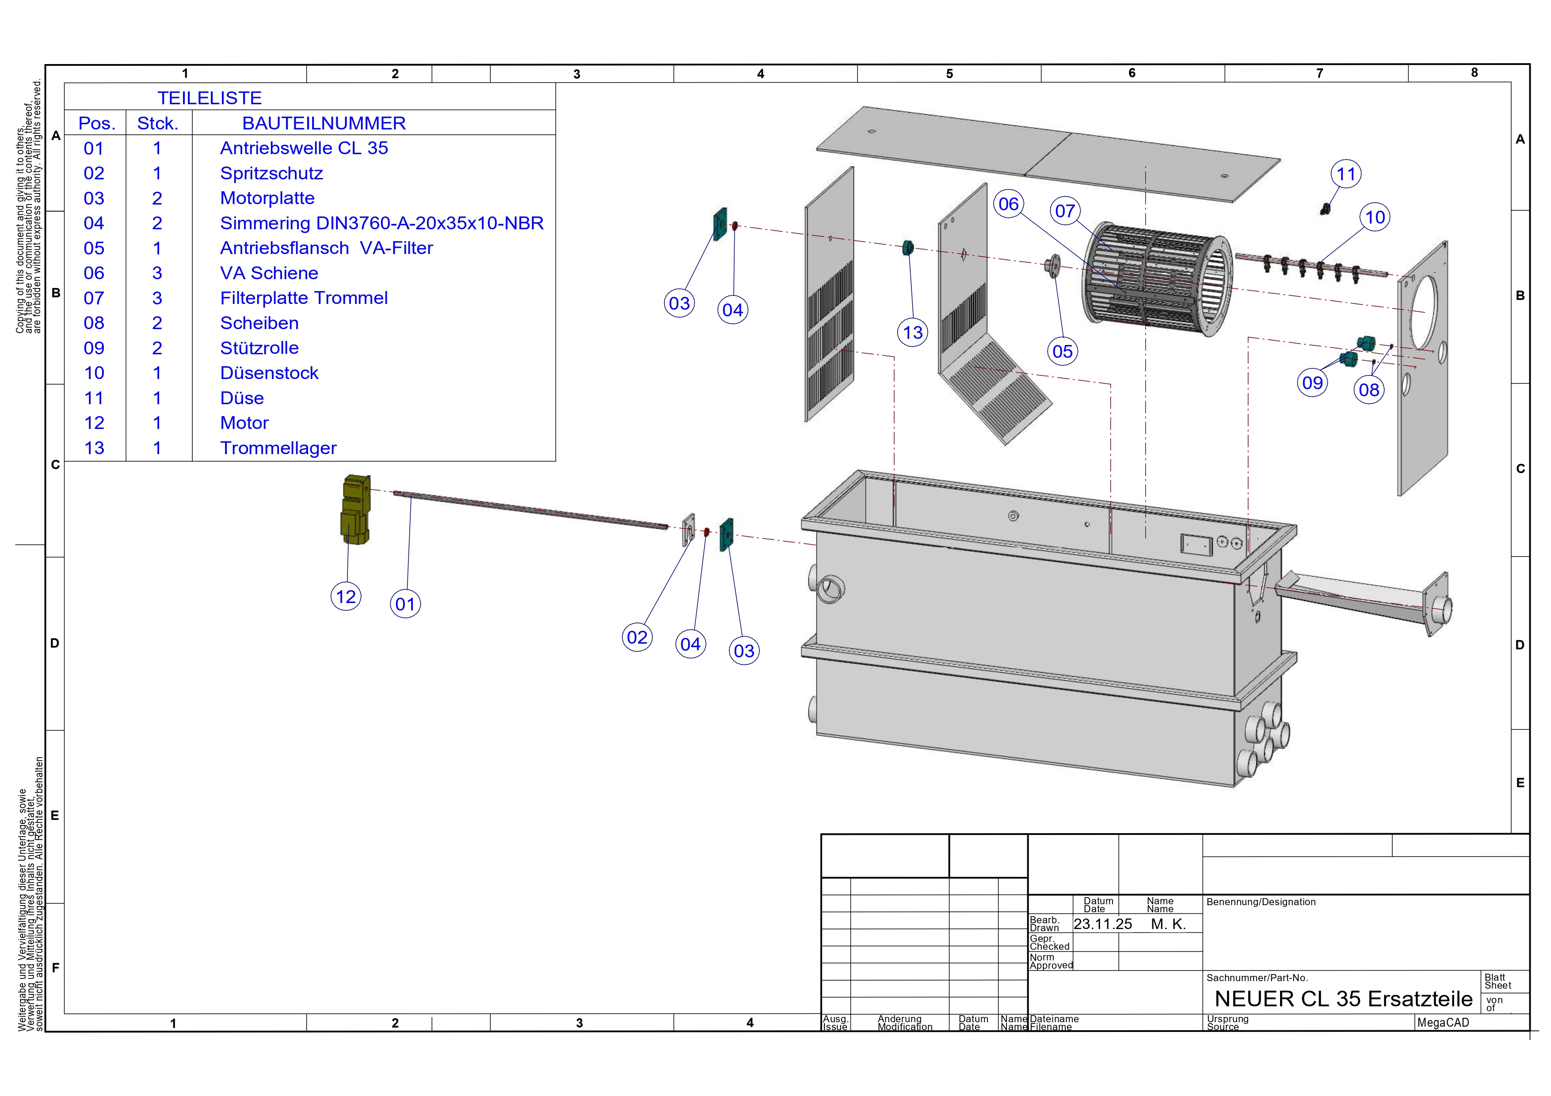1551x1096 pixels.
Task: Select the BAUTEILNUMMER column heading
Action: (x=324, y=123)
